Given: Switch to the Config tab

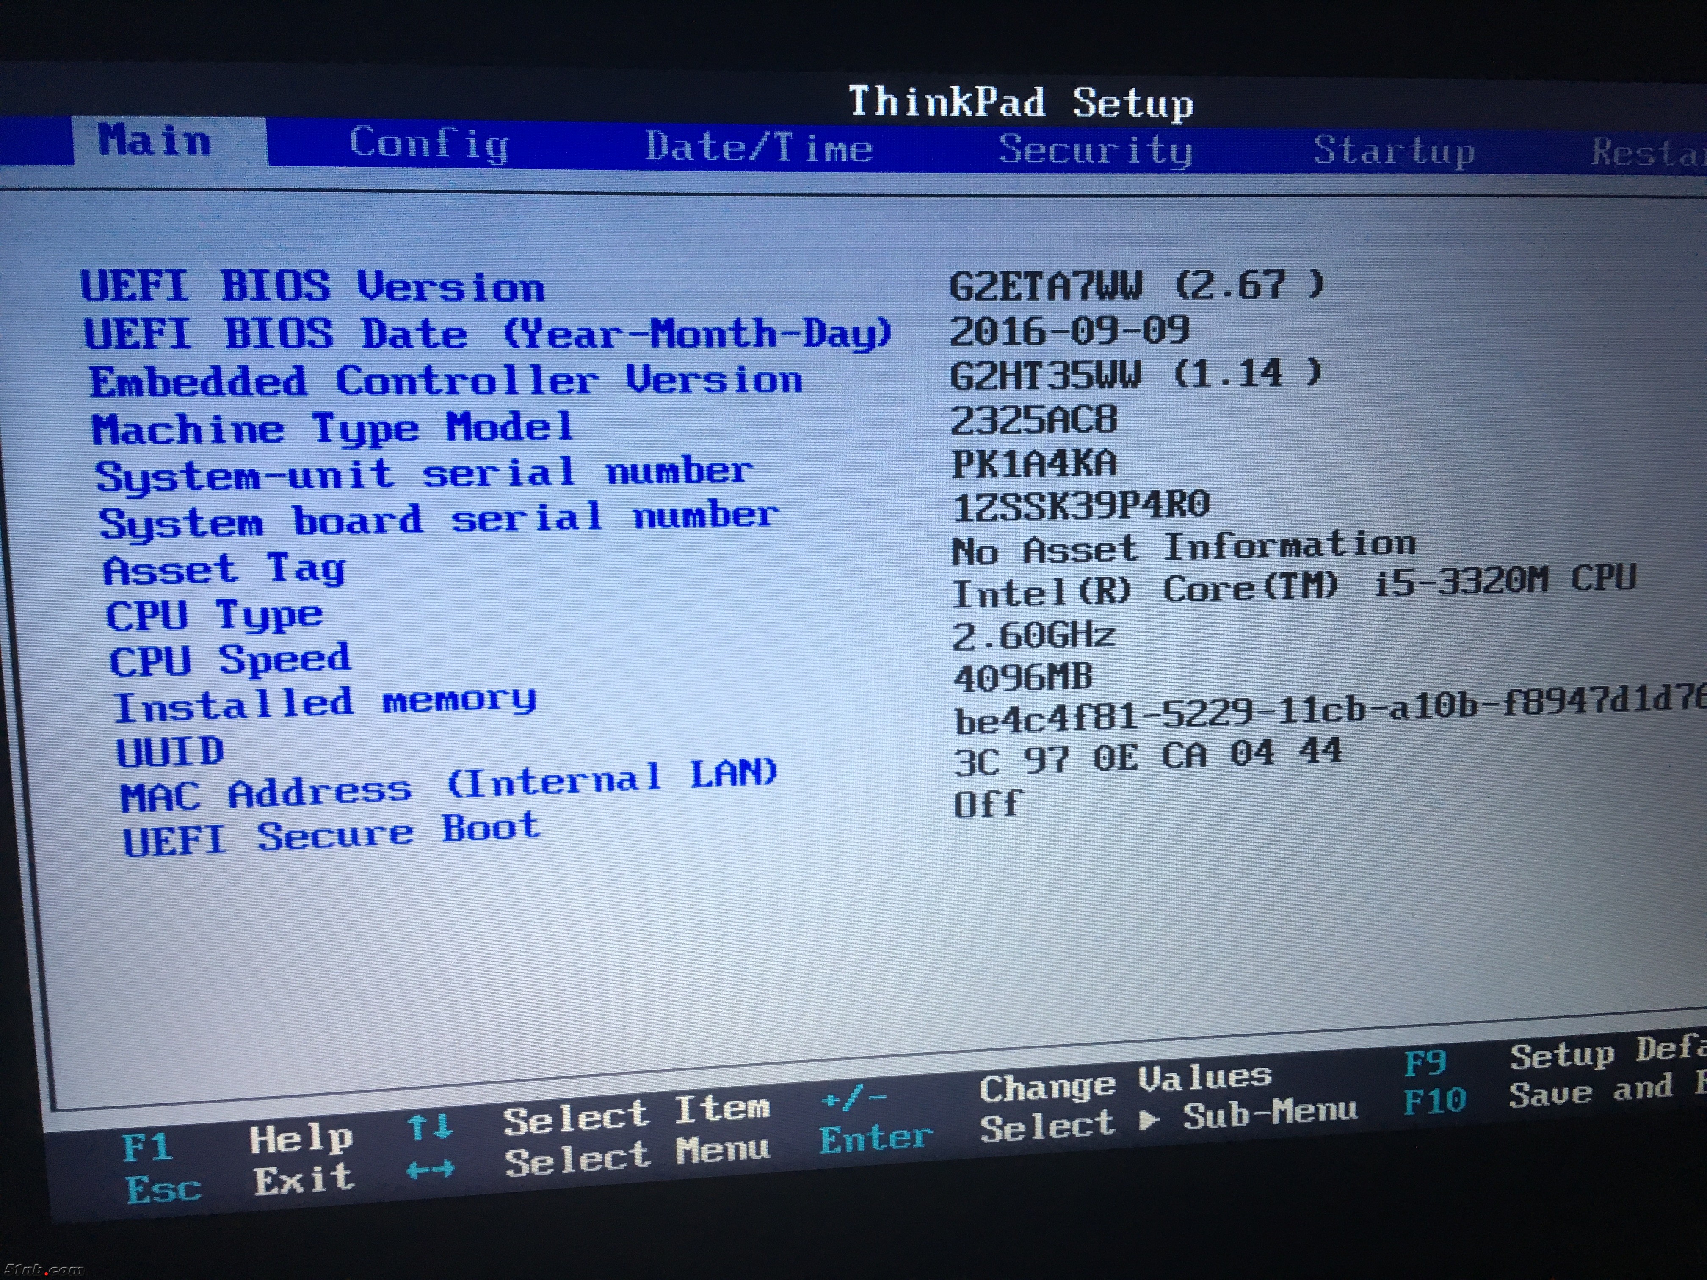Looking at the screenshot, I should (x=429, y=143).
